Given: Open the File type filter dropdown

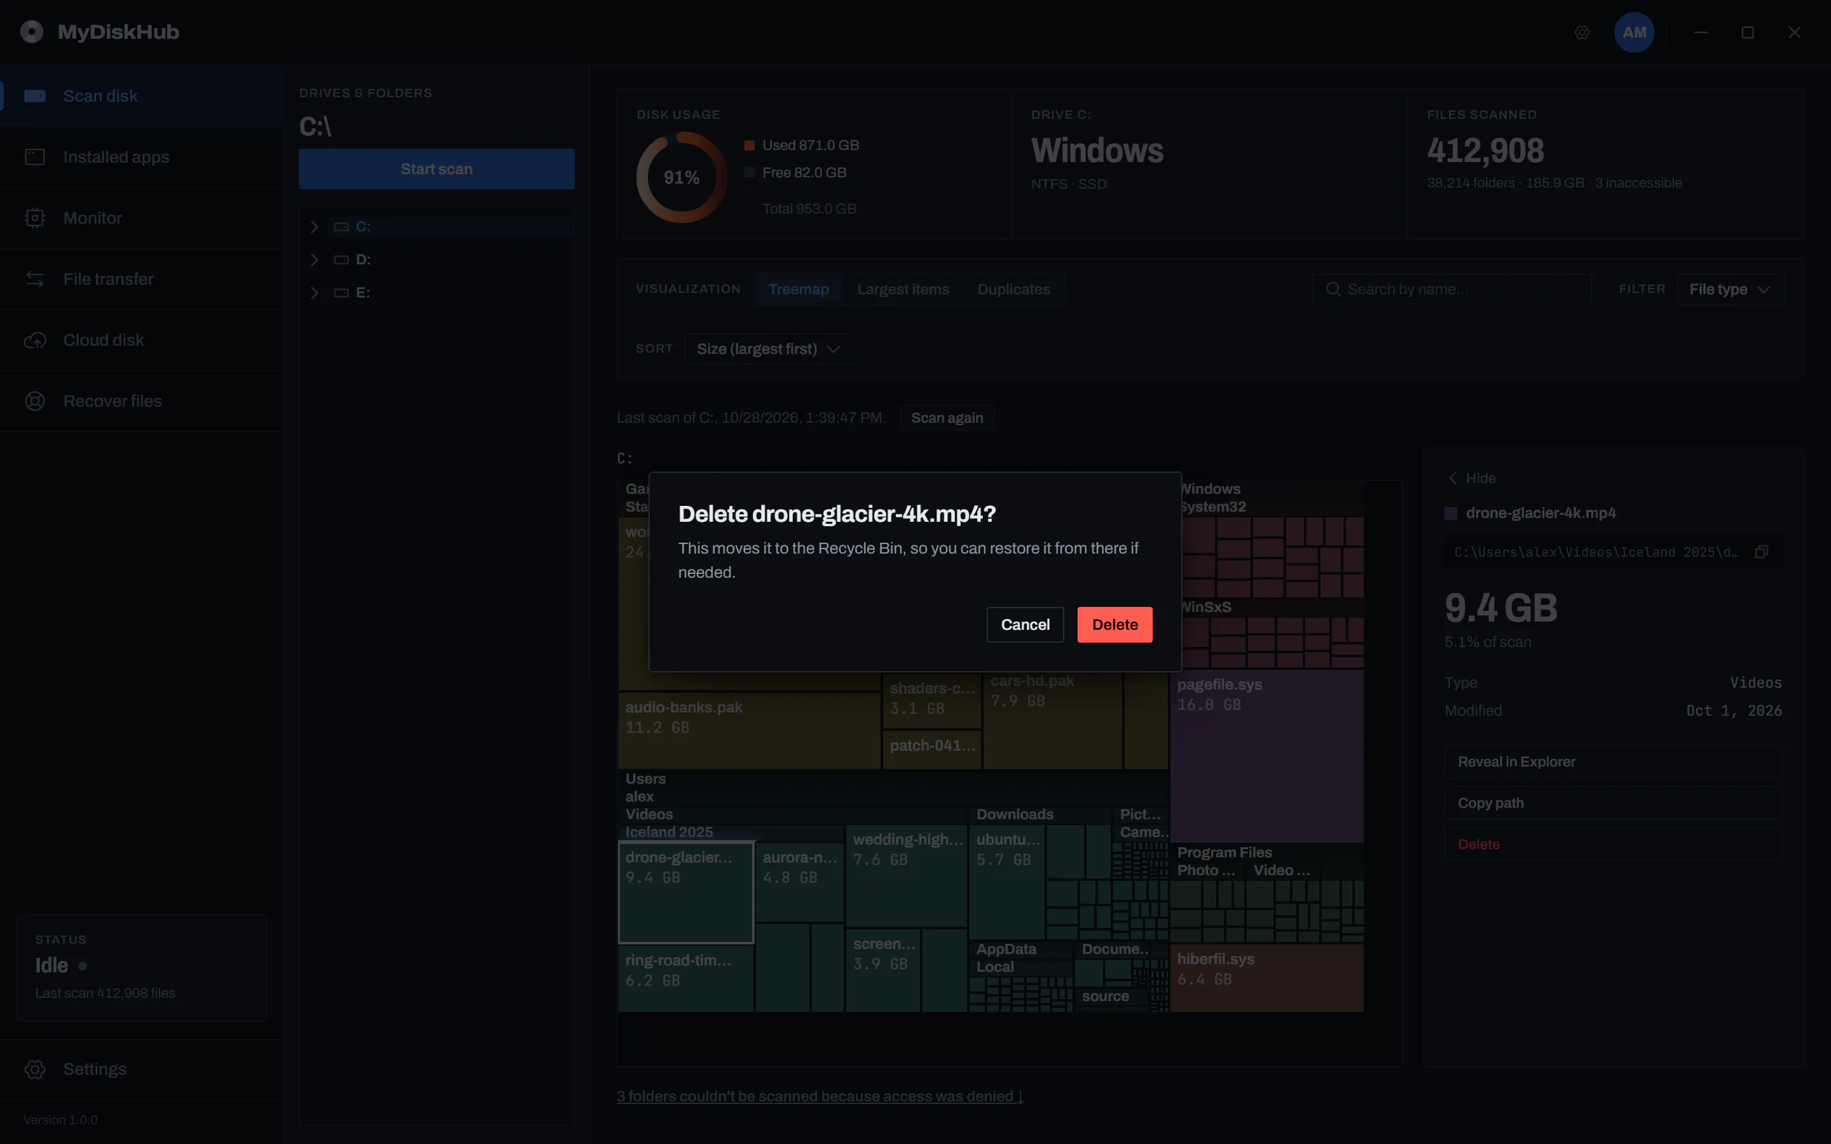Looking at the screenshot, I should (x=1730, y=289).
